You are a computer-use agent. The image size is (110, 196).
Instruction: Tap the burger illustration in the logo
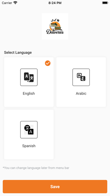pos(58,27)
